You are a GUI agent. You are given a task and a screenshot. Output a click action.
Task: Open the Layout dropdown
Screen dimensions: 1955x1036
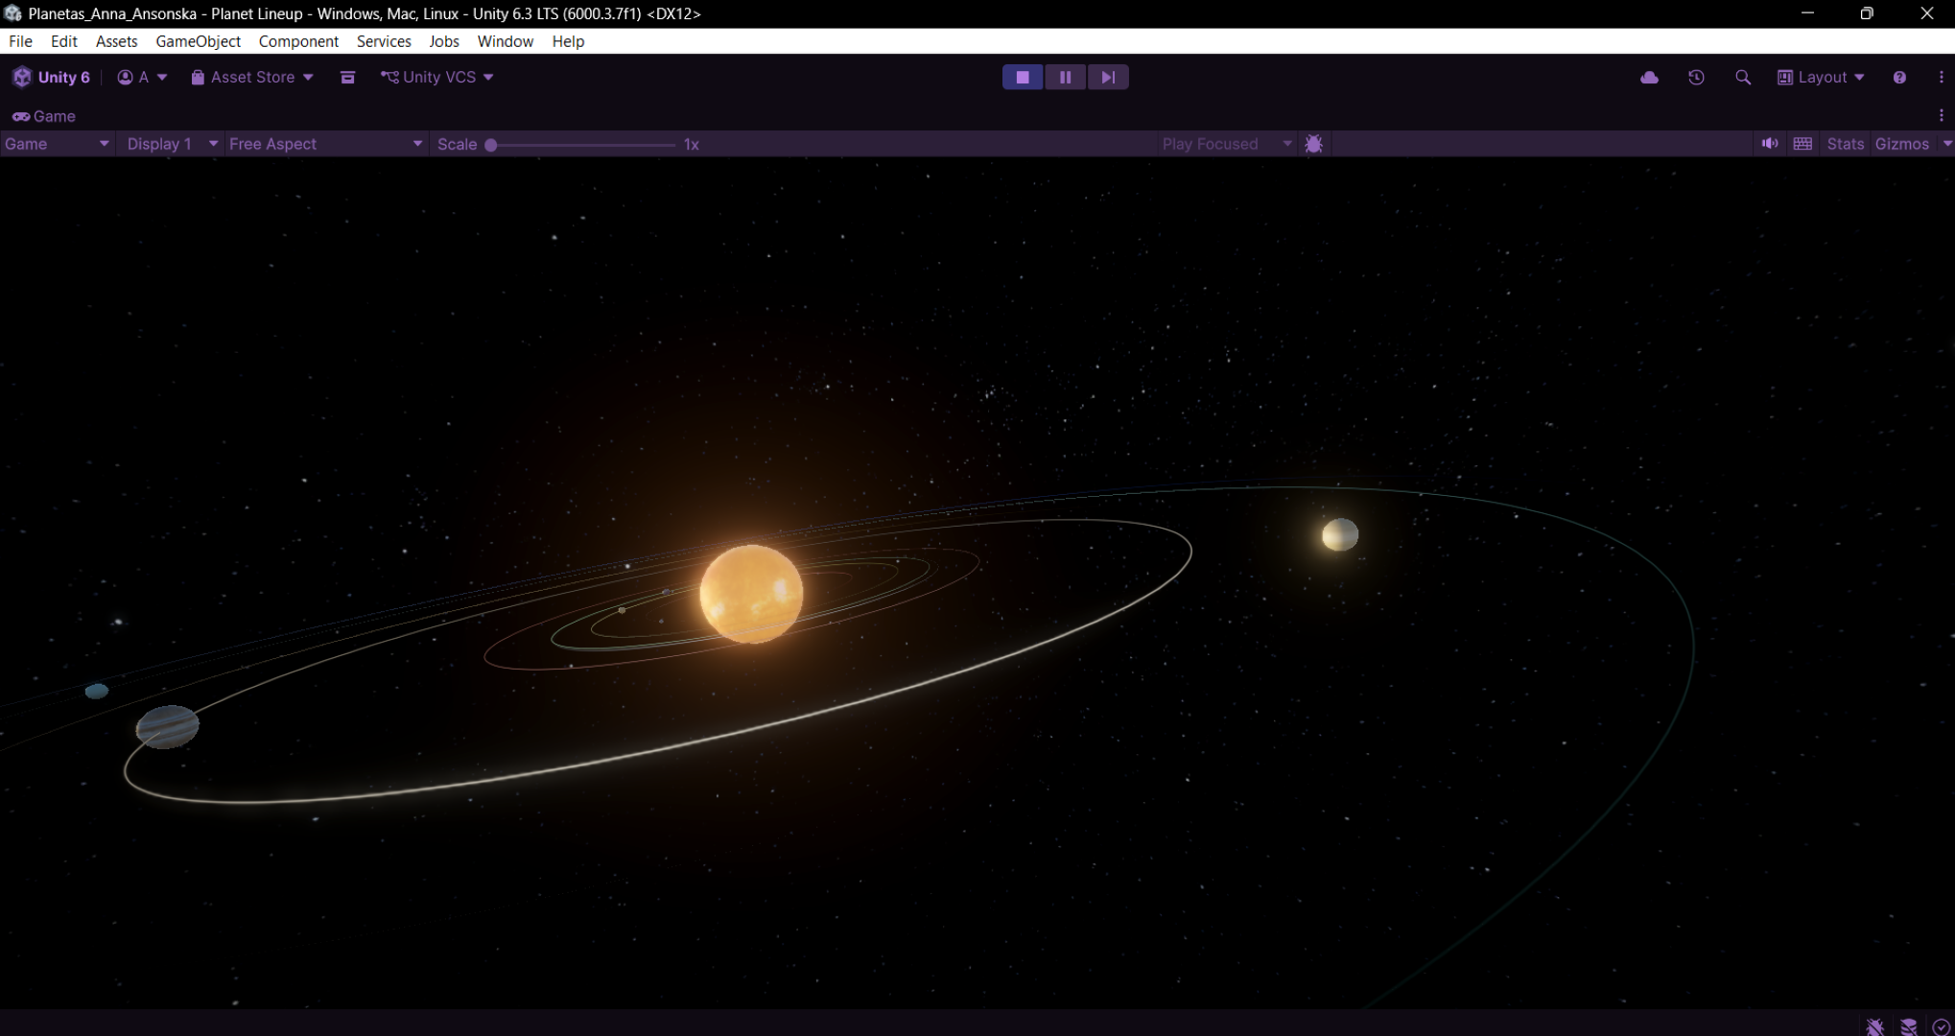click(1821, 78)
